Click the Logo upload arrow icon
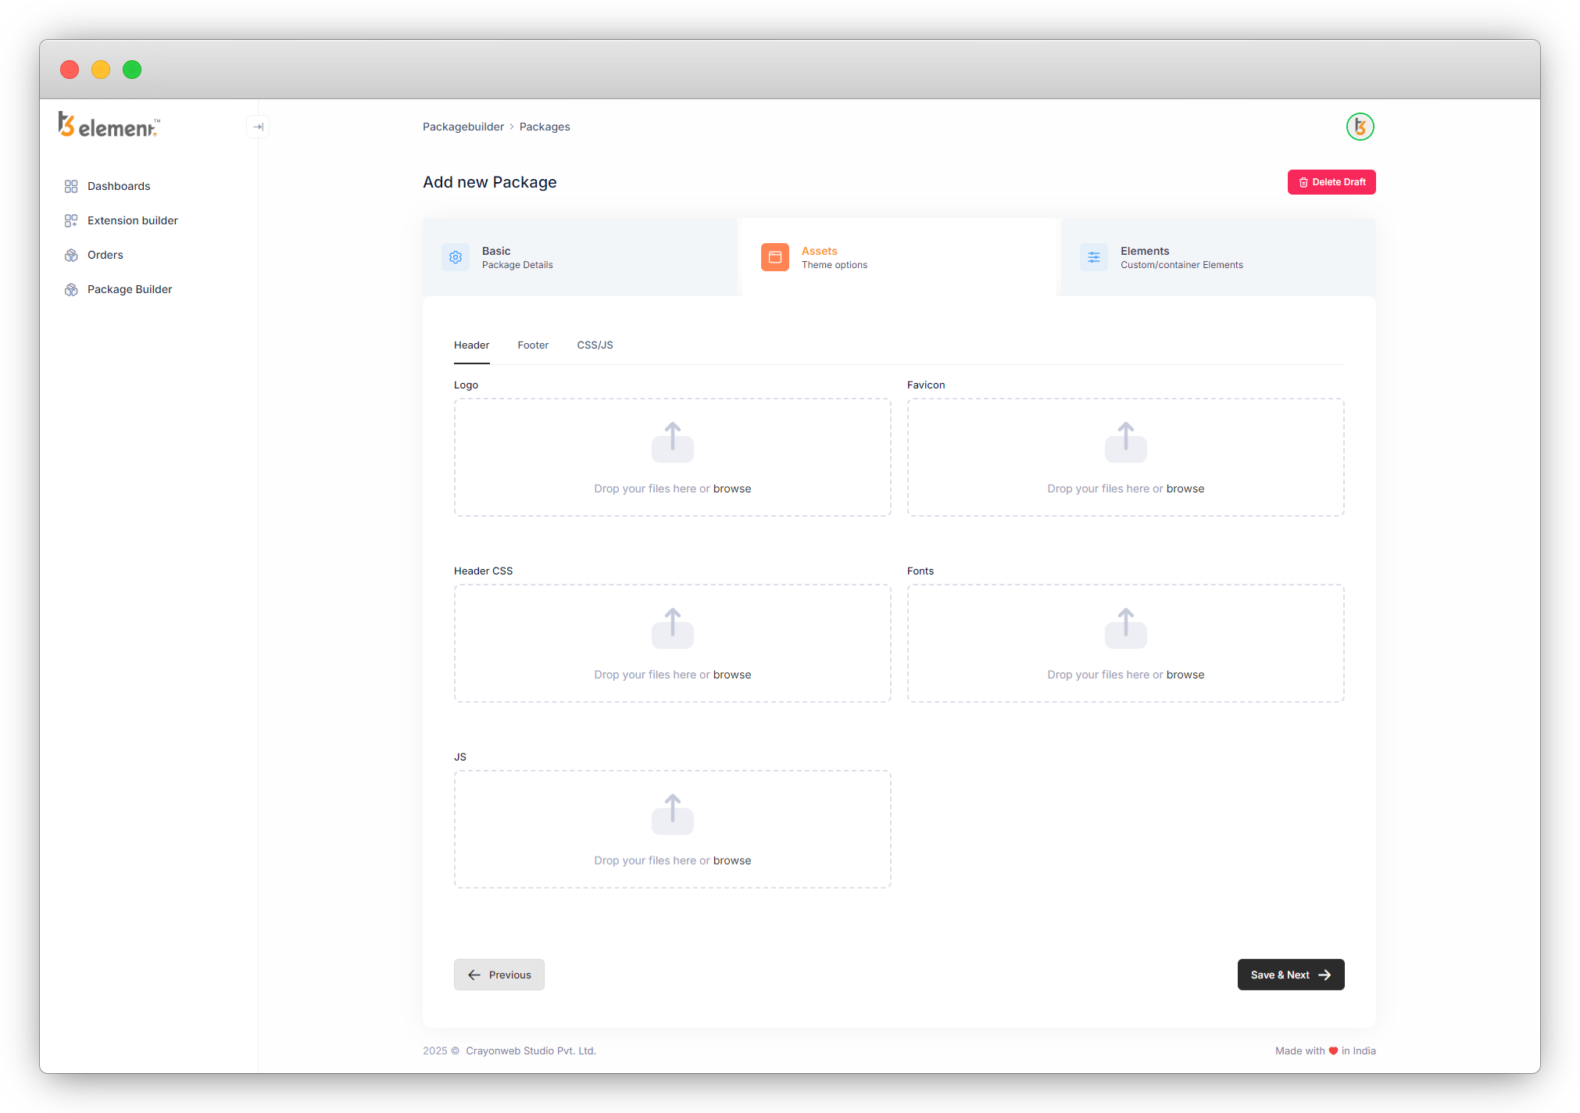The height and width of the screenshot is (1113, 1580). pyautogui.click(x=672, y=442)
